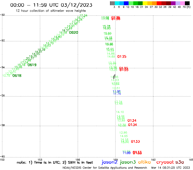193x170 pixels.
Task: Click the wave height value '14.10'
Action: click(120, 112)
